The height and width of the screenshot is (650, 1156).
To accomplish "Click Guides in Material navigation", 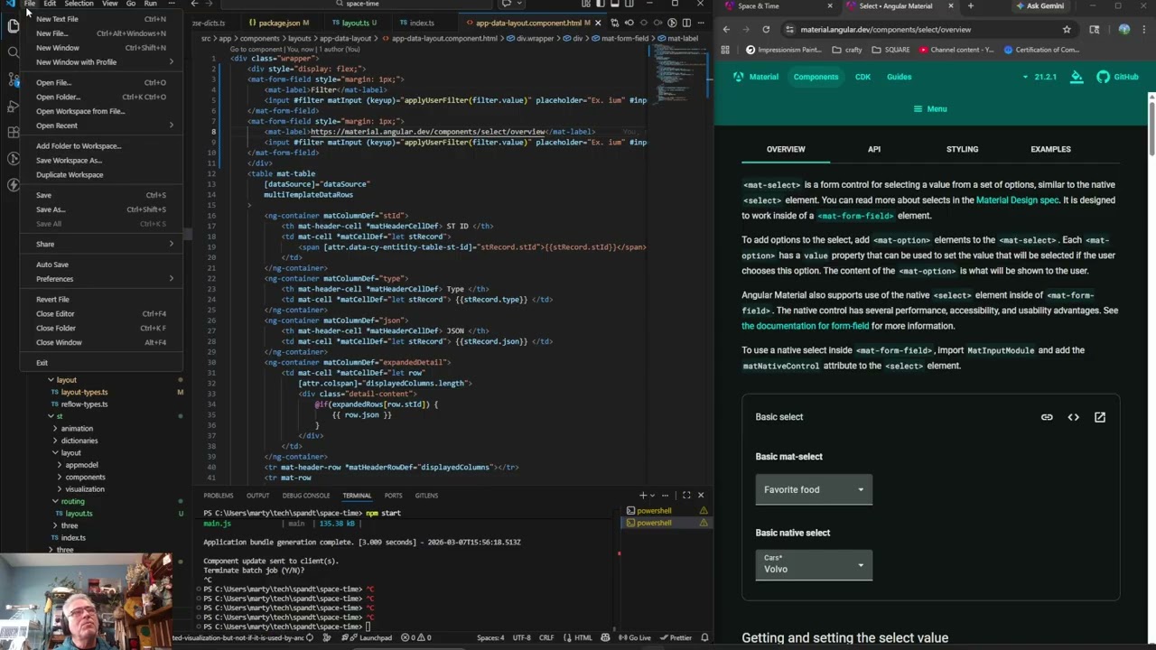I will [x=899, y=77].
